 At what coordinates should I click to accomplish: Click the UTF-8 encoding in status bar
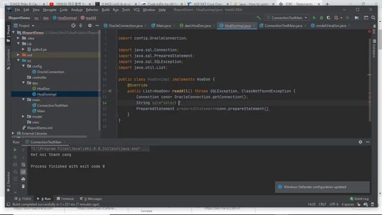tap(334, 204)
